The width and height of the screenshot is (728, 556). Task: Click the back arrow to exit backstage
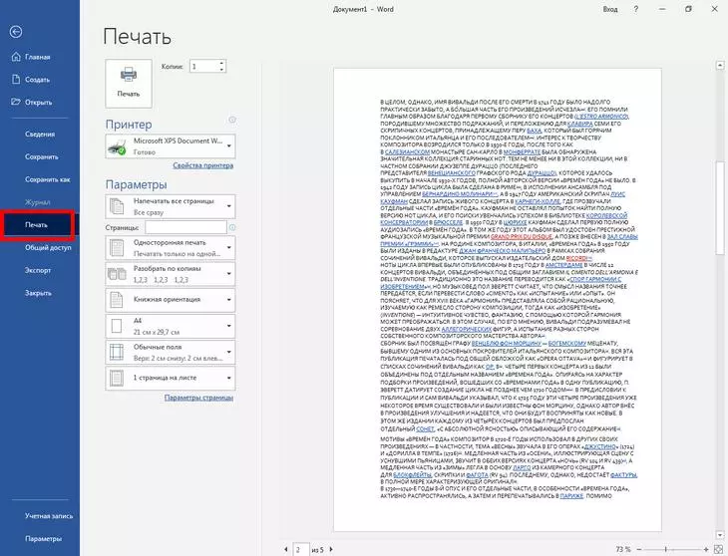pos(15,32)
